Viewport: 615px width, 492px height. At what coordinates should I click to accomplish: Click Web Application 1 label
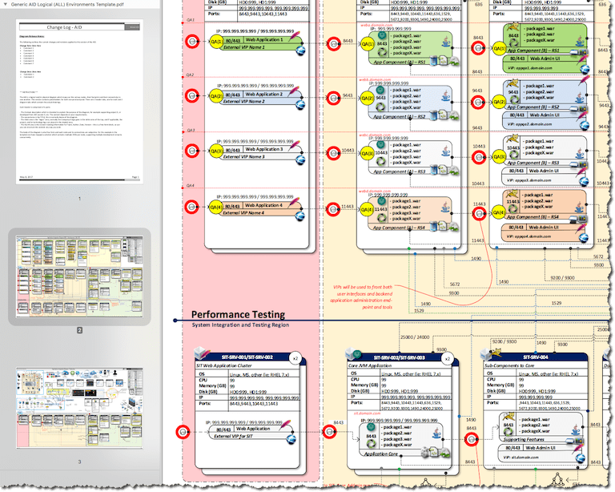coord(264,39)
